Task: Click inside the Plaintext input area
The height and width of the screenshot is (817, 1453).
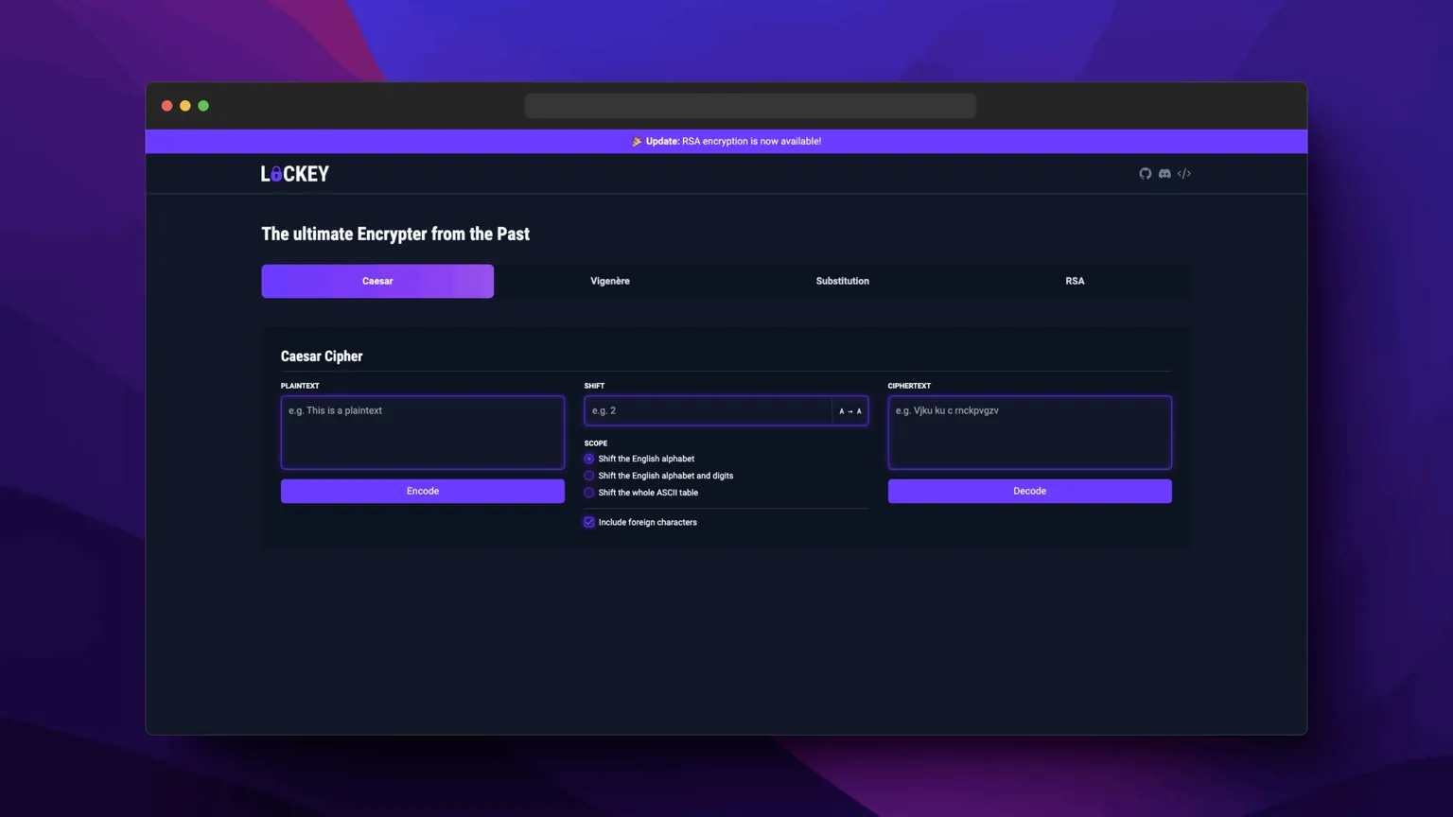Action: click(x=422, y=432)
